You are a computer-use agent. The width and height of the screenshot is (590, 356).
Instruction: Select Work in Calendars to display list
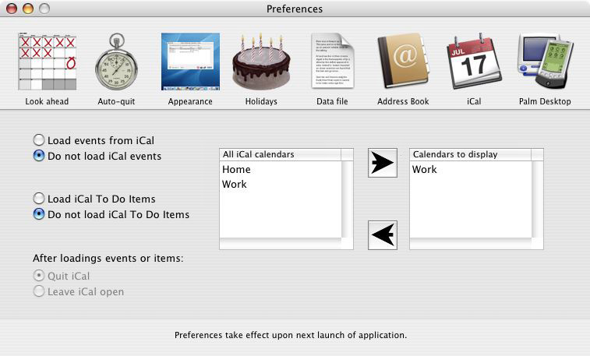425,169
